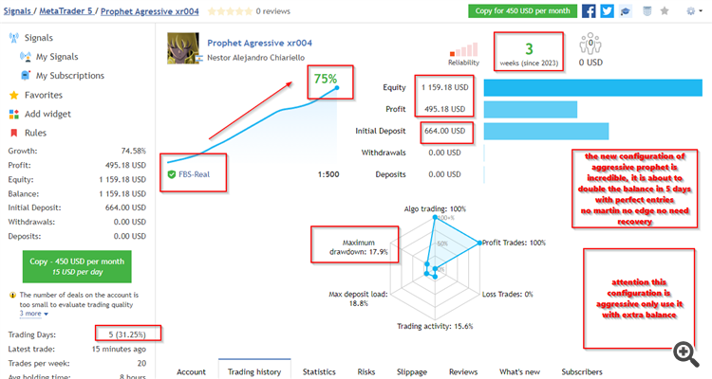
Task: Click the Profit light-blue bar
Action: (531, 109)
